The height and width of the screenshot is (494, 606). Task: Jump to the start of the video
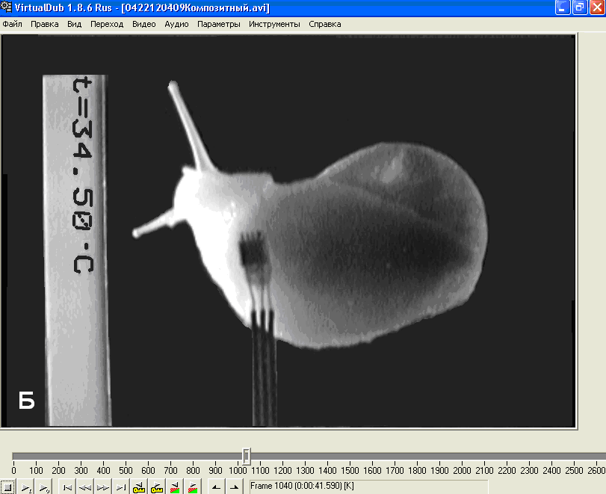click(68, 487)
